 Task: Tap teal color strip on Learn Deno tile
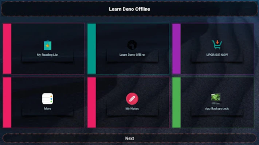click(x=91, y=49)
